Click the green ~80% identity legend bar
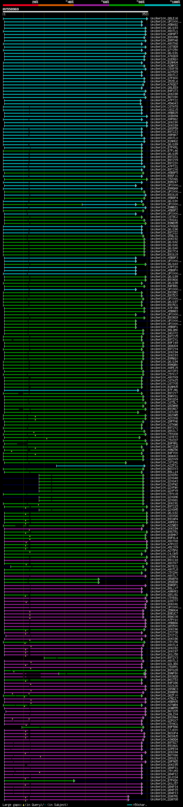 click(127, 5)
